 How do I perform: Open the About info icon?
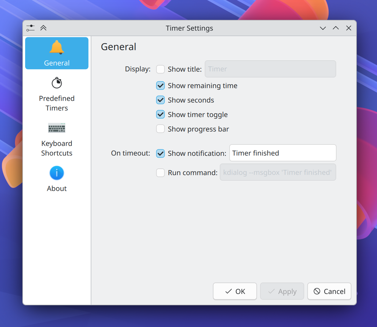(57, 173)
